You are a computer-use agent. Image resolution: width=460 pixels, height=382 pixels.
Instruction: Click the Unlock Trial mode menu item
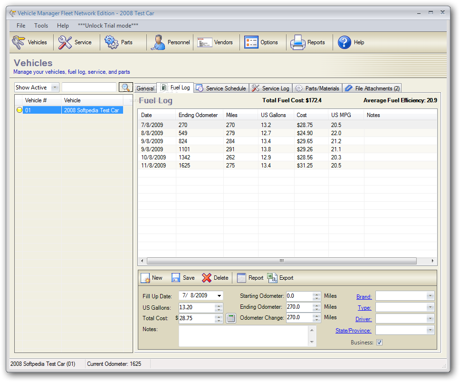tap(108, 26)
